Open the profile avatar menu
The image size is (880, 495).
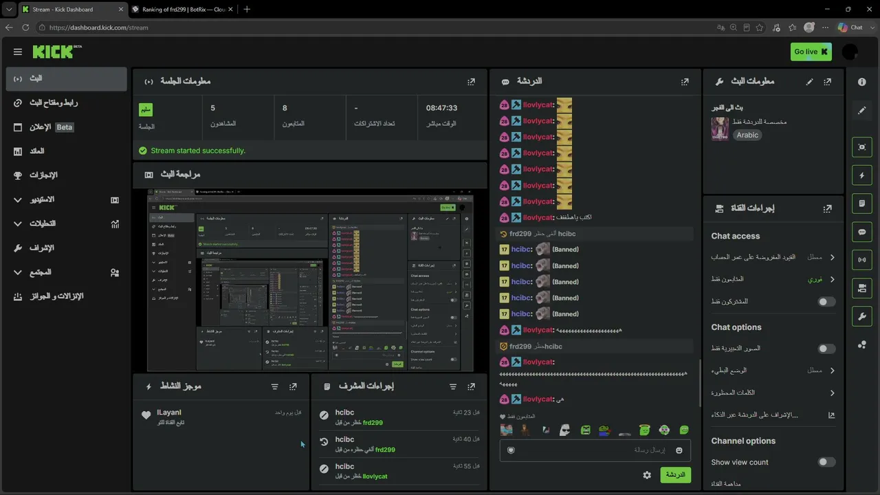(x=850, y=52)
